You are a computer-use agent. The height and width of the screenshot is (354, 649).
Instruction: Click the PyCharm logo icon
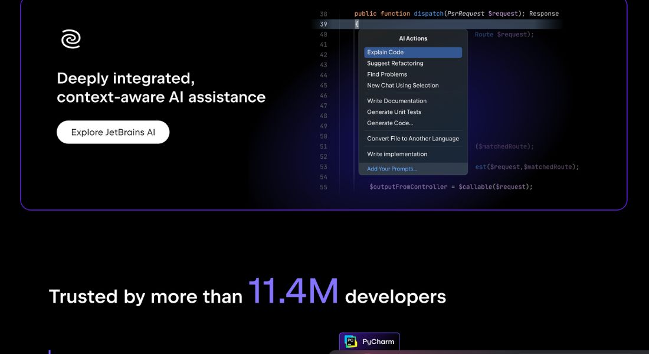(x=350, y=342)
